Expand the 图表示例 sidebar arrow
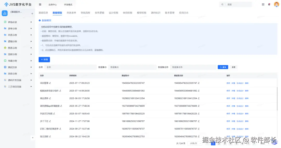281x148 pixels. click(x=31, y=48)
